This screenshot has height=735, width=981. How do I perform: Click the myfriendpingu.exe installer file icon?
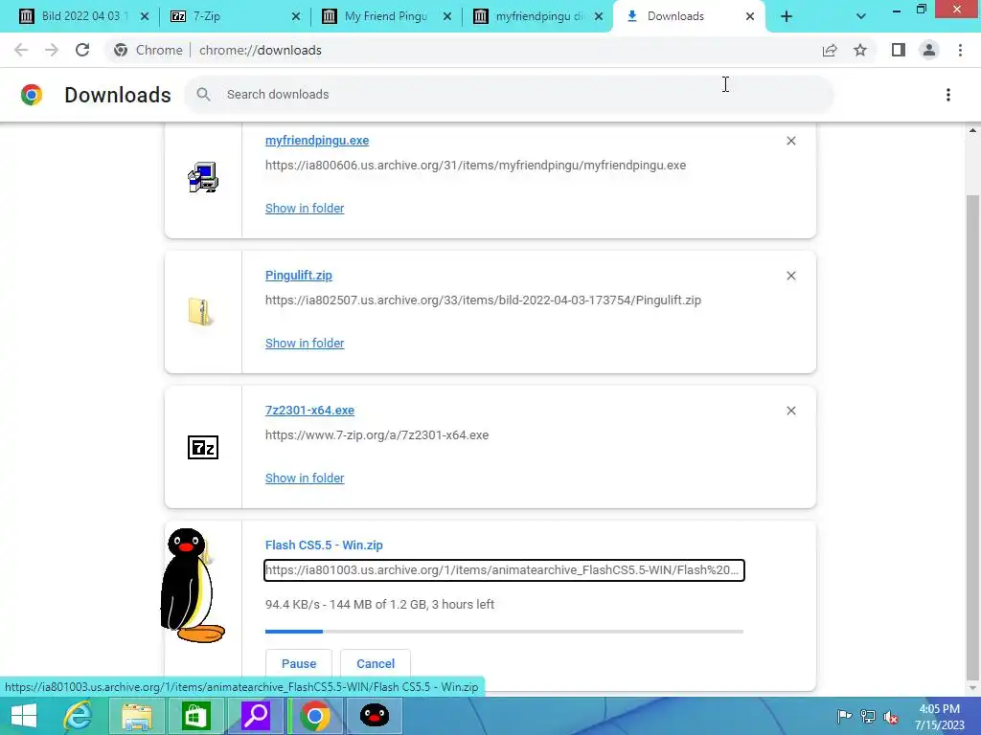pyautogui.click(x=203, y=177)
